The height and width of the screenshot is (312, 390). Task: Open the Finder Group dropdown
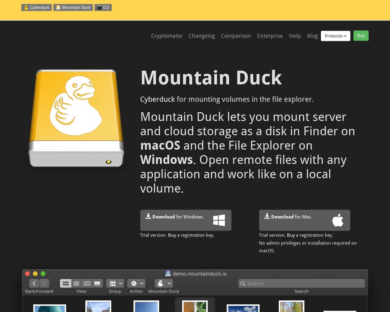click(x=115, y=283)
